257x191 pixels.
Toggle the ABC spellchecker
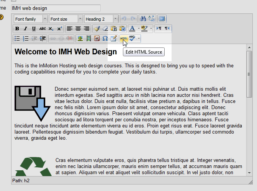(132, 39)
